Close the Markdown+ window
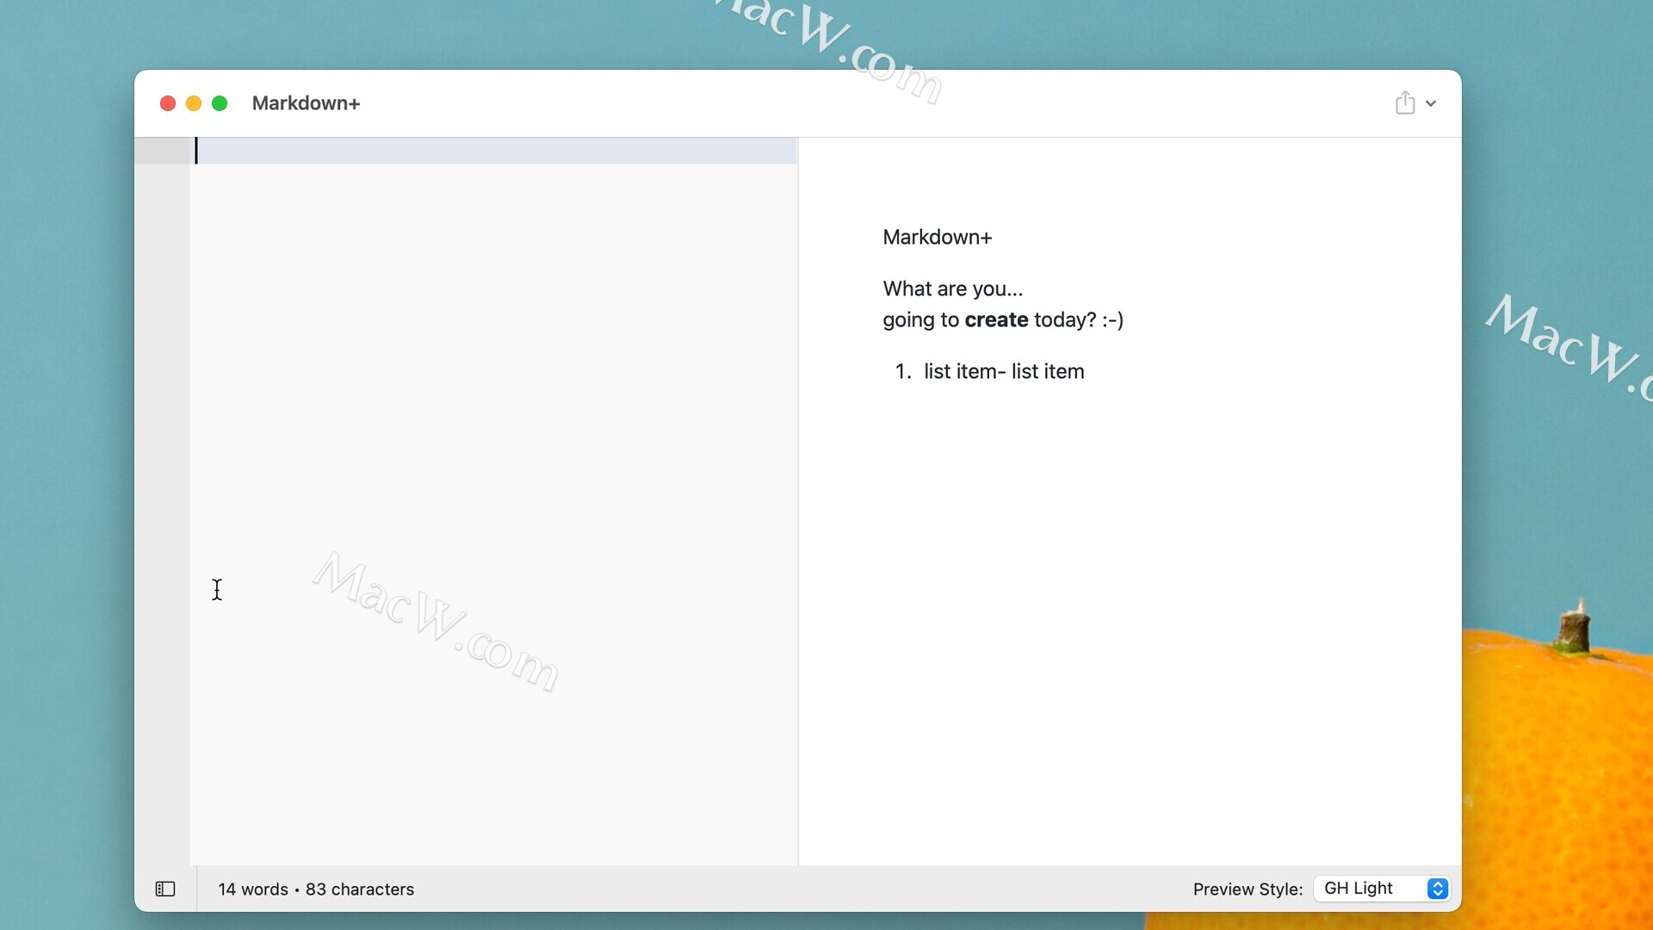The image size is (1653, 930). click(x=168, y=103)
